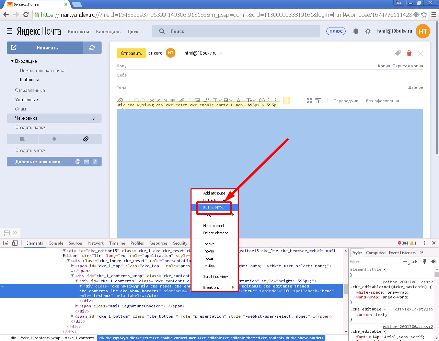439x341 pixels.
Task: Click the Отправить send button
Action: point(131,53)
